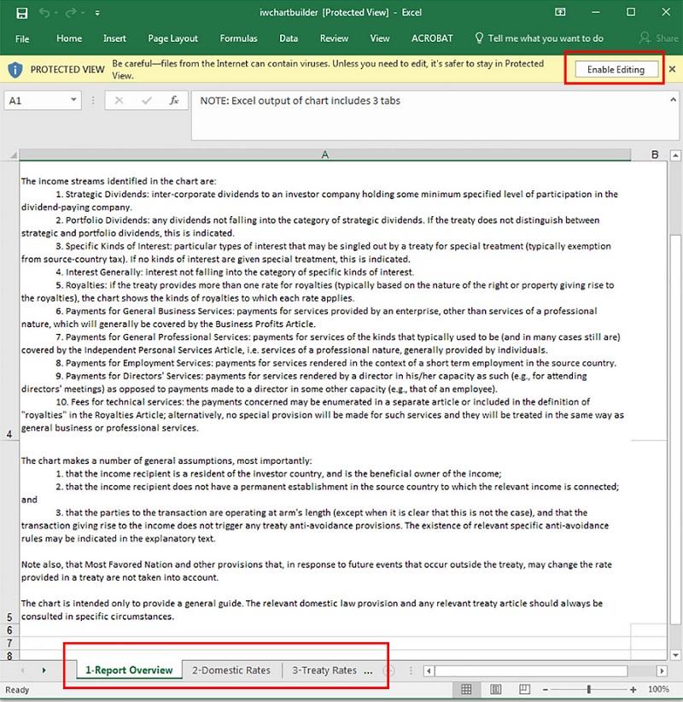This screenshot has width=683, height=702.
Task: Click the Save icon in title bar
Action: pyautogui.click(x=21, y=13)
